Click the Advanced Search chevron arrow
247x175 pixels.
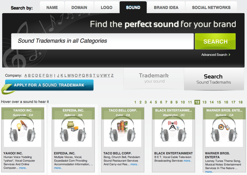[229, 55]
